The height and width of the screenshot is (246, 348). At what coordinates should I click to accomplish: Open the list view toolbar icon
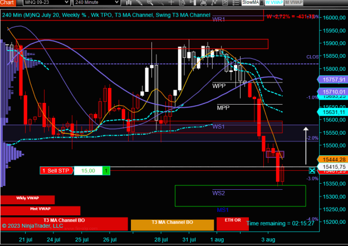236,3
